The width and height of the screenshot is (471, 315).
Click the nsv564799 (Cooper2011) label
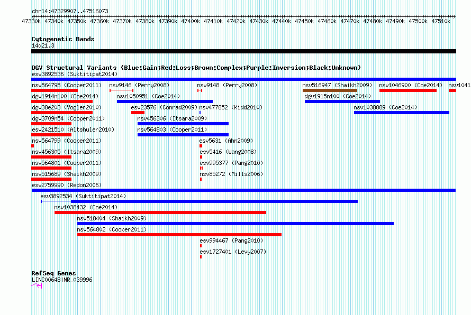click(67, 141)
